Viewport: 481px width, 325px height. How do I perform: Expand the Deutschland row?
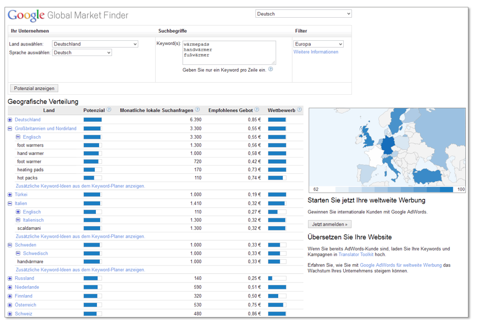(x=10, y=120)
